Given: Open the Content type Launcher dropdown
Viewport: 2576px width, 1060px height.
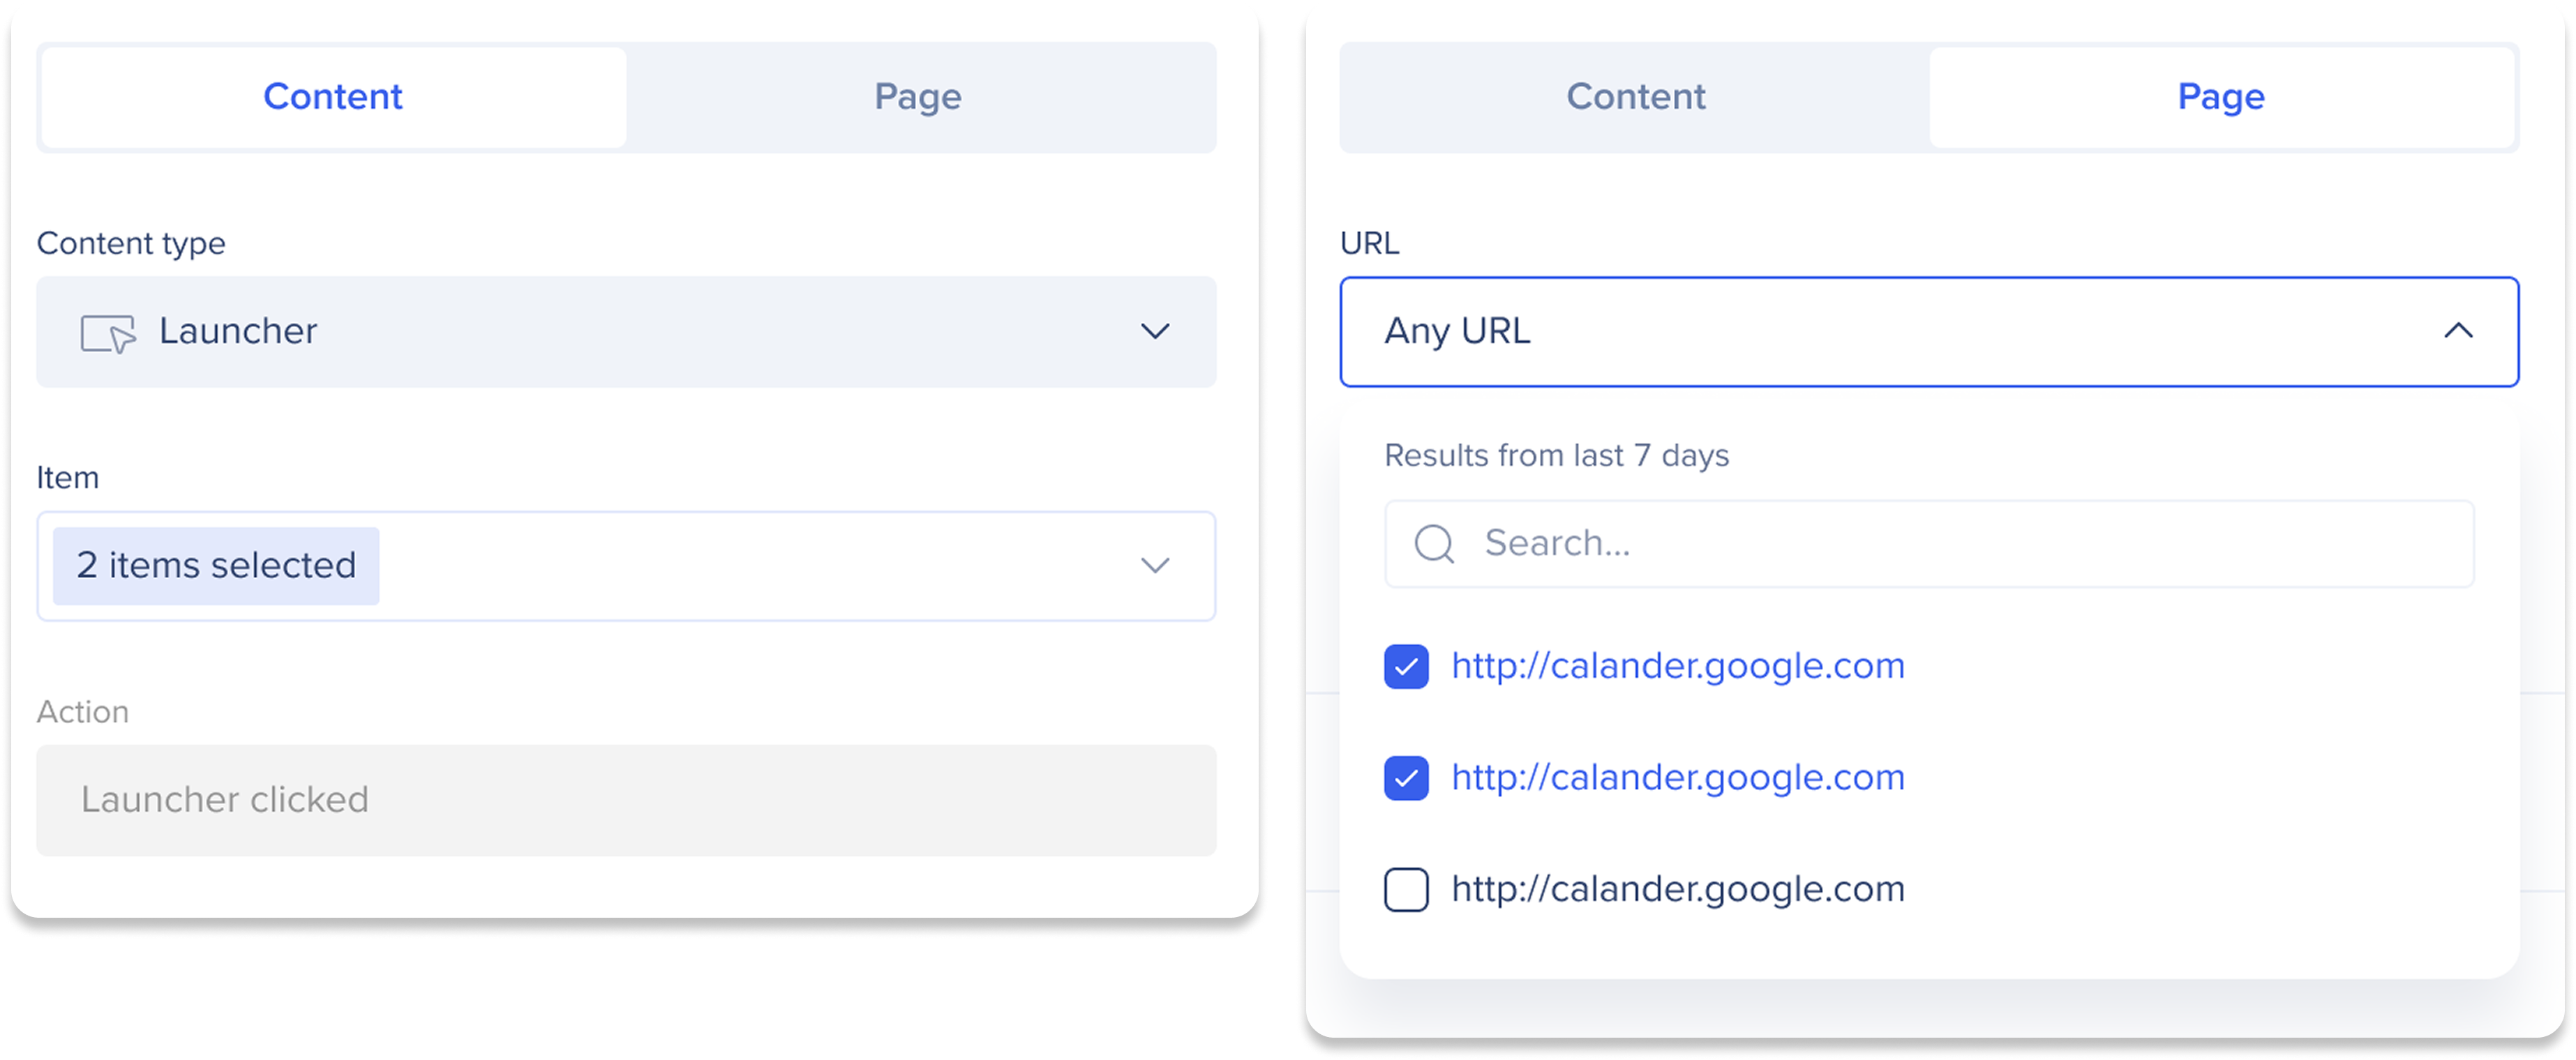Looking at the screenshot, I should point(626,332).
